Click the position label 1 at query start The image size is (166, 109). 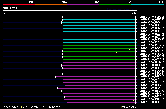point(4,13)
